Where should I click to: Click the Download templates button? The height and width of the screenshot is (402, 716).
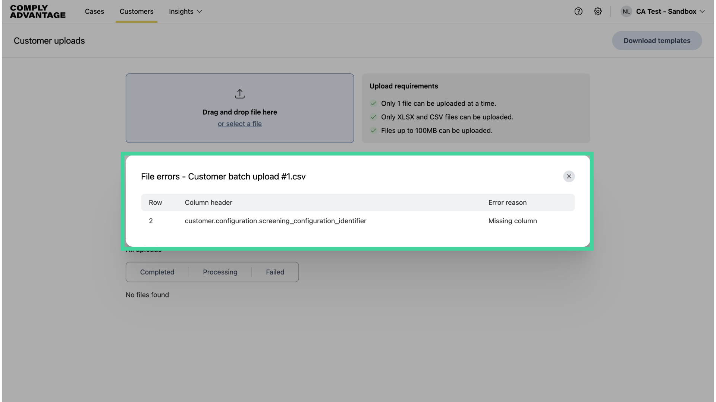[x=656, y=41]
